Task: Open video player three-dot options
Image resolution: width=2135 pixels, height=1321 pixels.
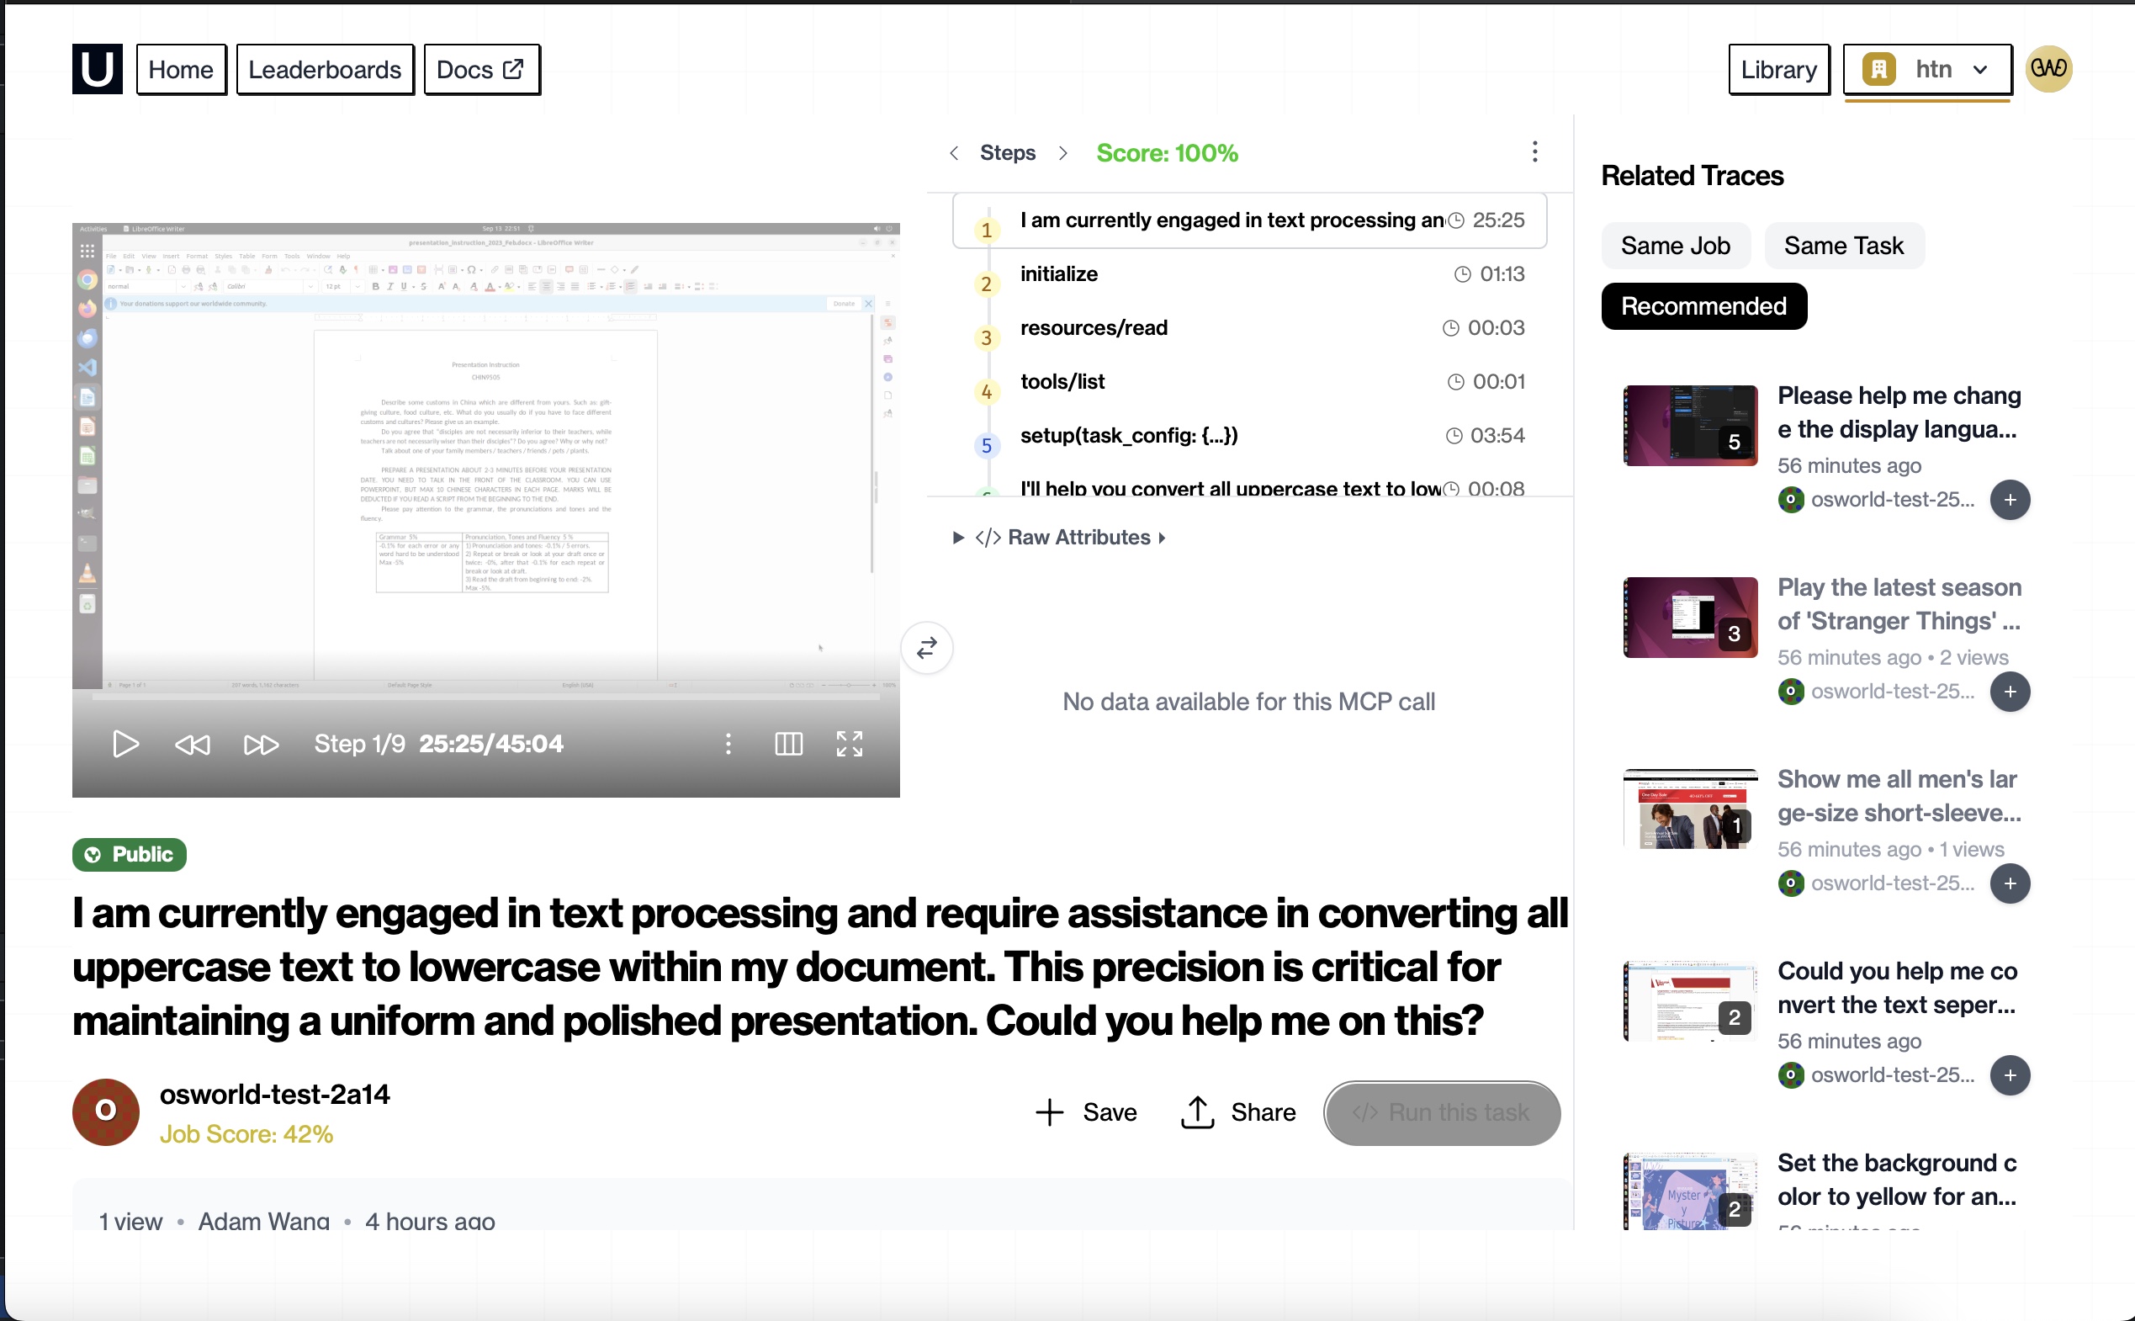Action: 728,744
